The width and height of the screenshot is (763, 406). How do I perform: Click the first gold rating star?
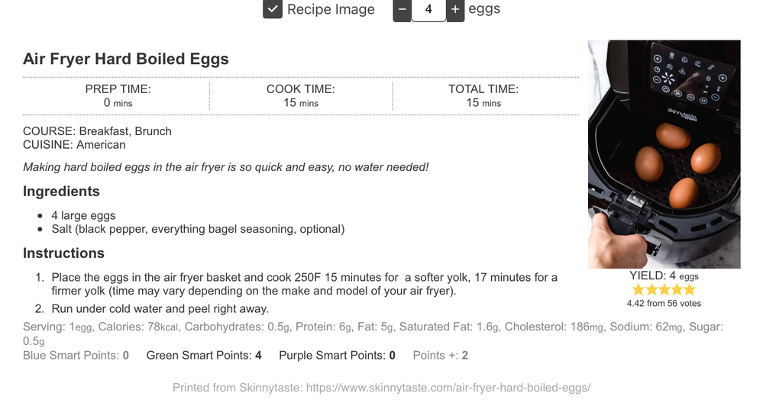tap(638, 290)
